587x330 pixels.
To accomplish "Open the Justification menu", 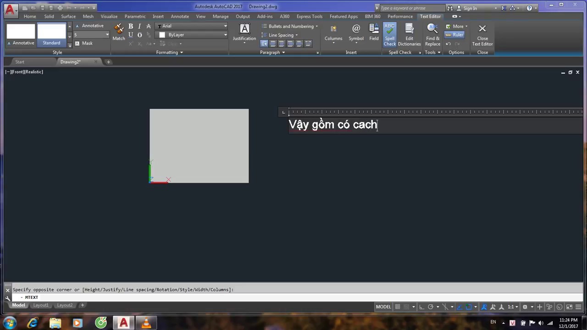I will coord(244,33).
